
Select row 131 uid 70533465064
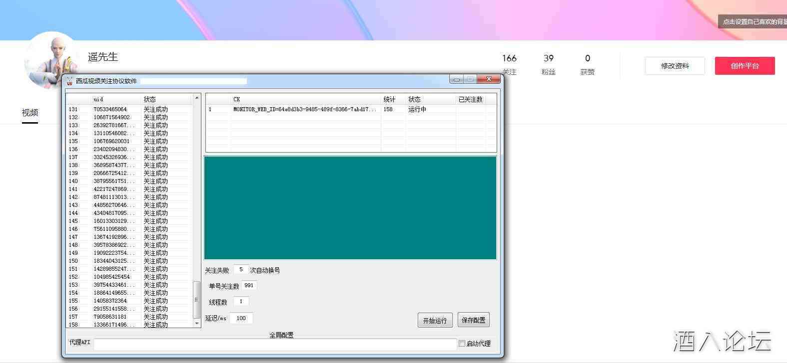pos(129,109)
